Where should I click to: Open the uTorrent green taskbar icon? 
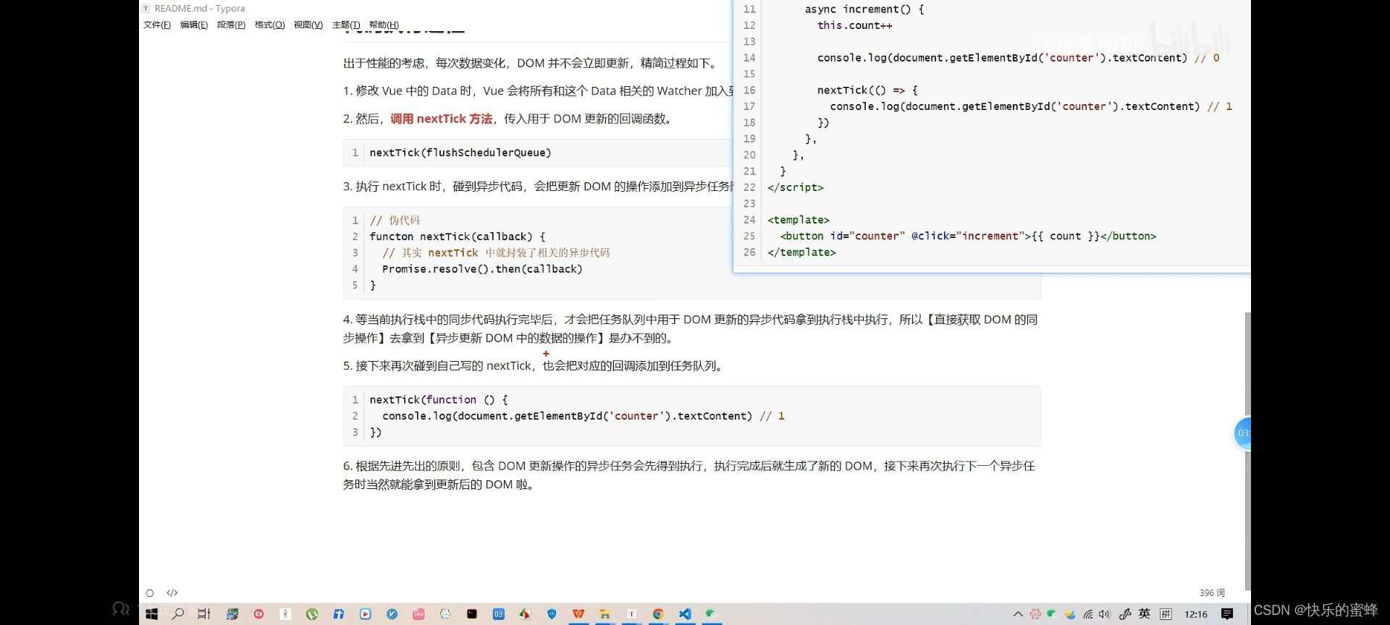[312, 614]
